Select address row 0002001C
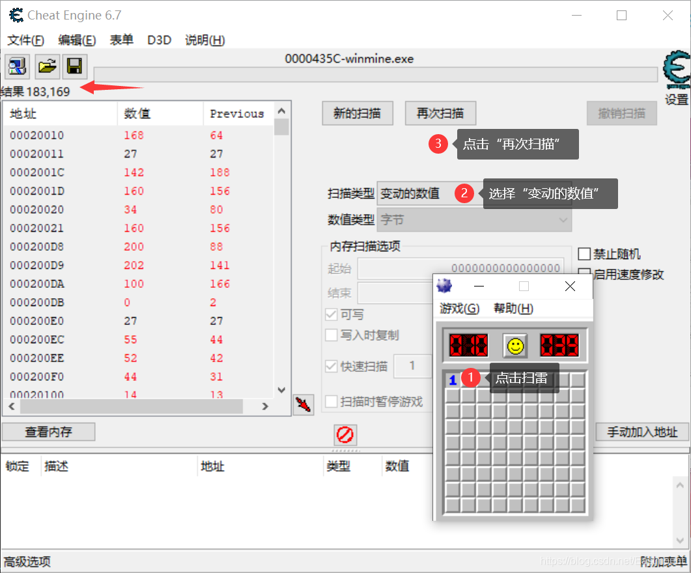This screenshot has height=573, width=691. pos(138,172)
